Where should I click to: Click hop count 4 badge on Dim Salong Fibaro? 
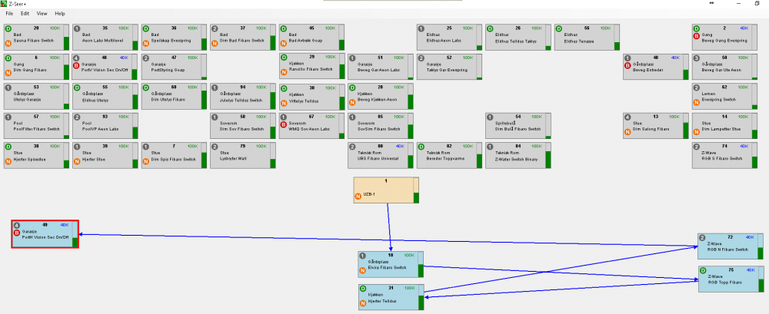point(628,117)
